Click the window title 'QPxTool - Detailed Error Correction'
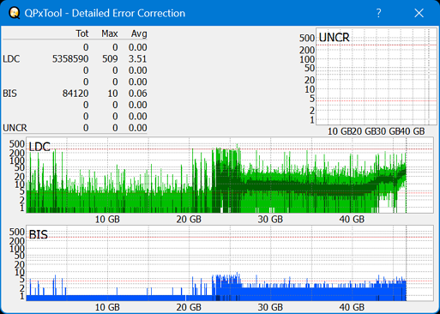Viewport: 440px width, 314px height. click(x=105, y=13)
